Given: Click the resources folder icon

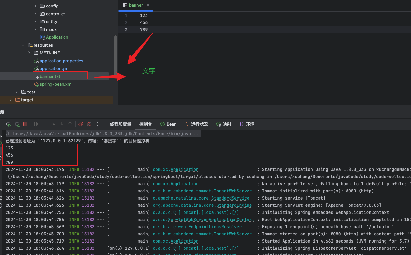Looking at the screenshot, I should click(30, 45).
